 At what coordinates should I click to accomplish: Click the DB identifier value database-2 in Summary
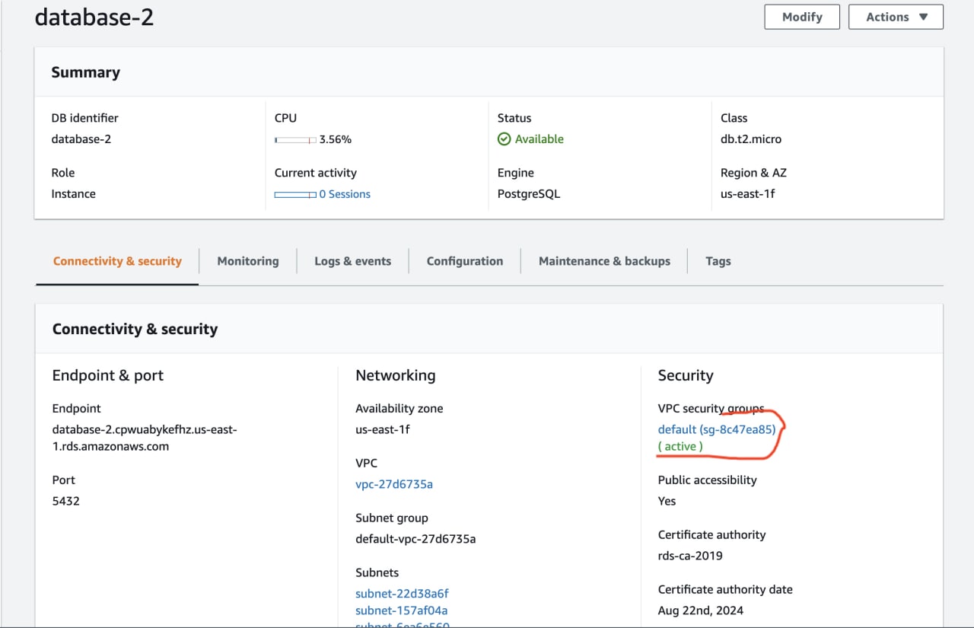[81, 139]
